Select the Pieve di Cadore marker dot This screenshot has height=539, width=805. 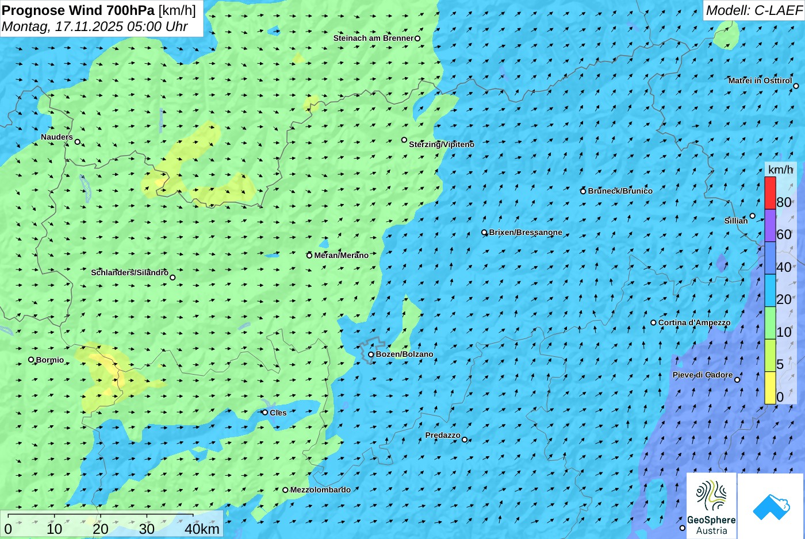coord(737,379)
